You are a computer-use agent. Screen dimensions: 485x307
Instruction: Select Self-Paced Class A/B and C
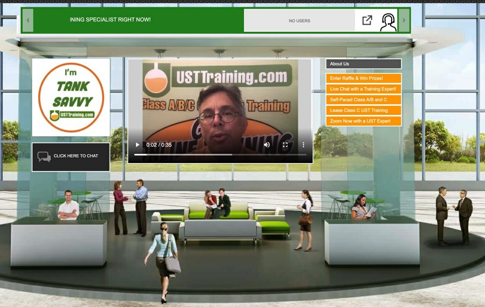click(x=363, y=99)
